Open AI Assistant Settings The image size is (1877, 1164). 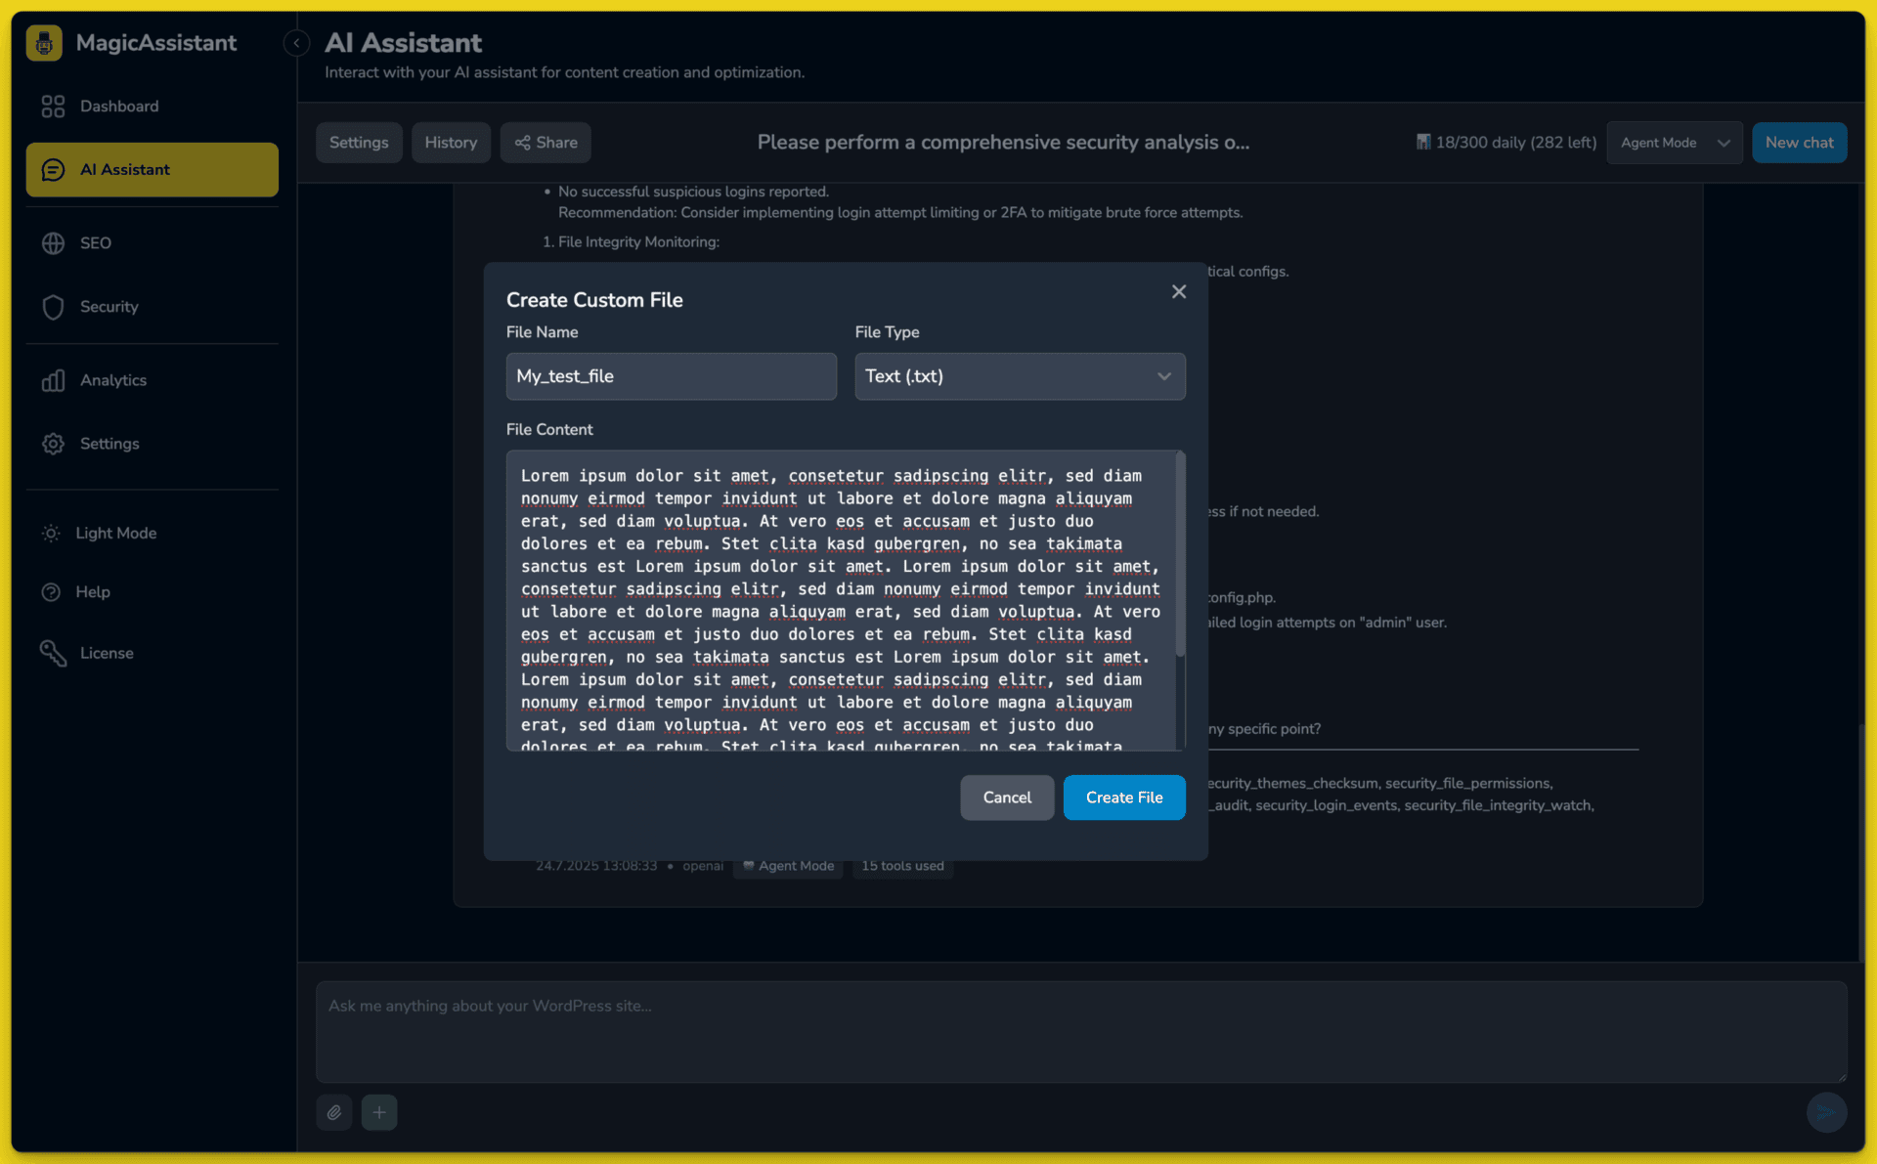(x=359, y=142)
